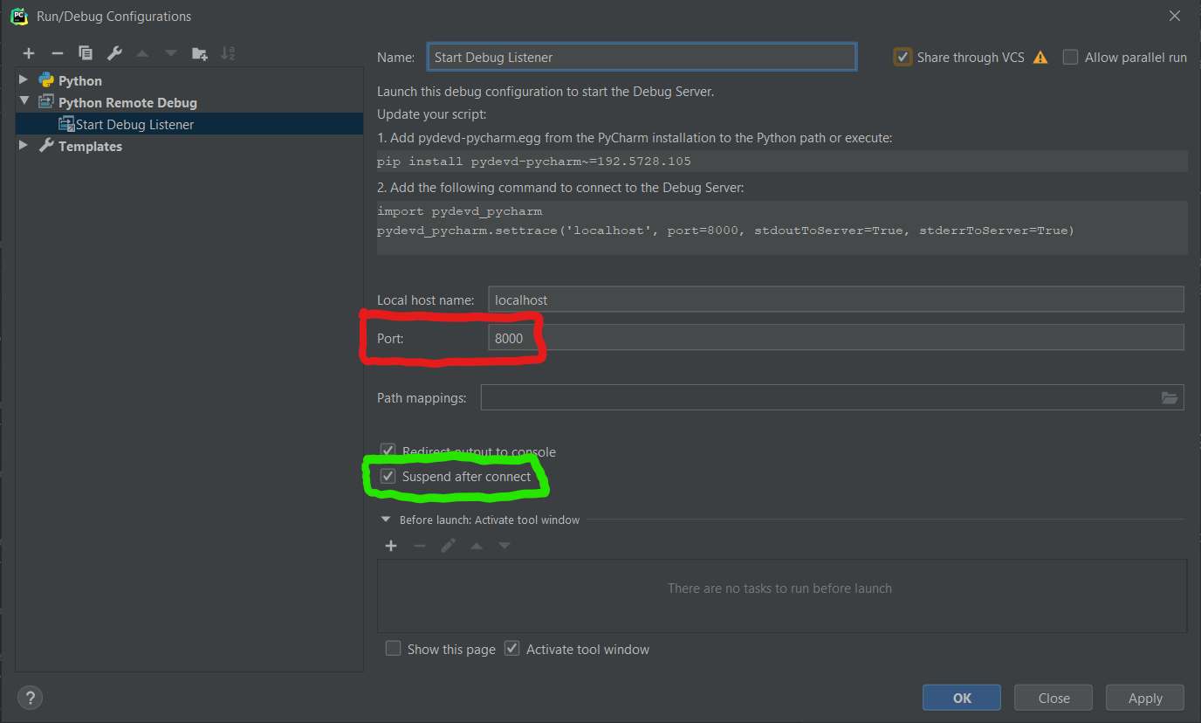Expand the Python configurations node
Screen dimensions: 1201x723
[x=24, y=80]
